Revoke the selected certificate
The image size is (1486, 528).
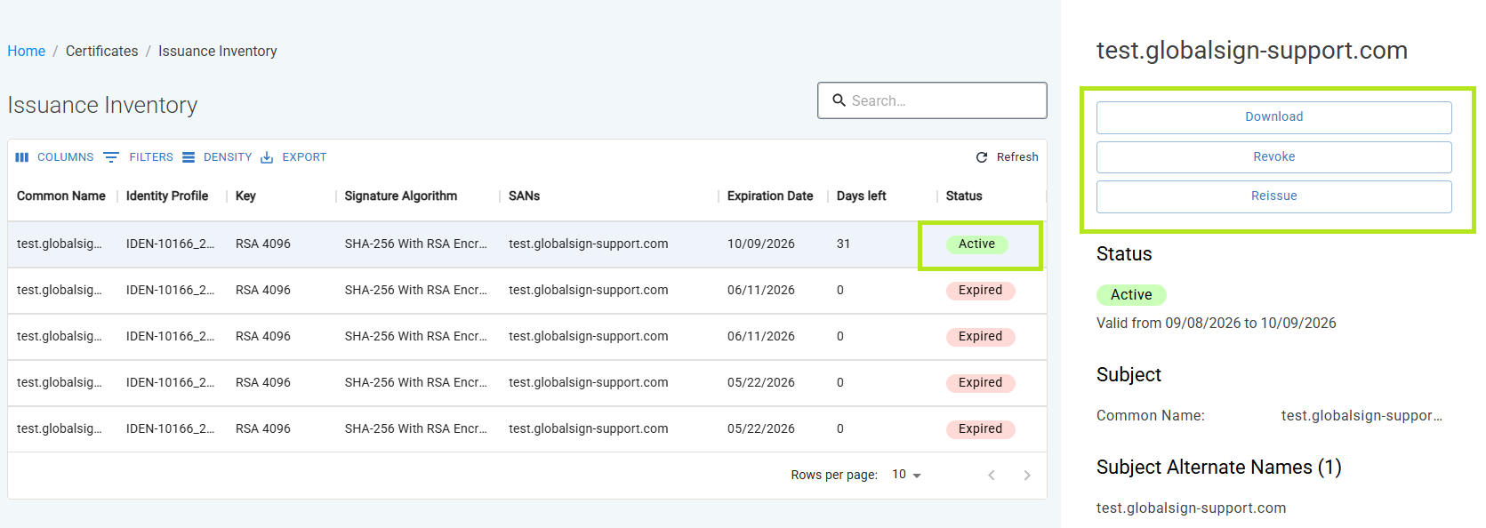click(x=1273, y=157)
